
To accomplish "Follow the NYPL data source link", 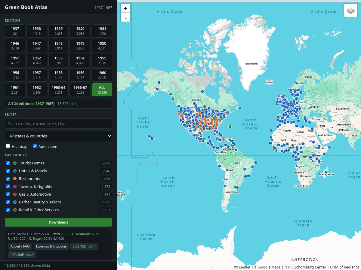I will [x=57, y=234].
